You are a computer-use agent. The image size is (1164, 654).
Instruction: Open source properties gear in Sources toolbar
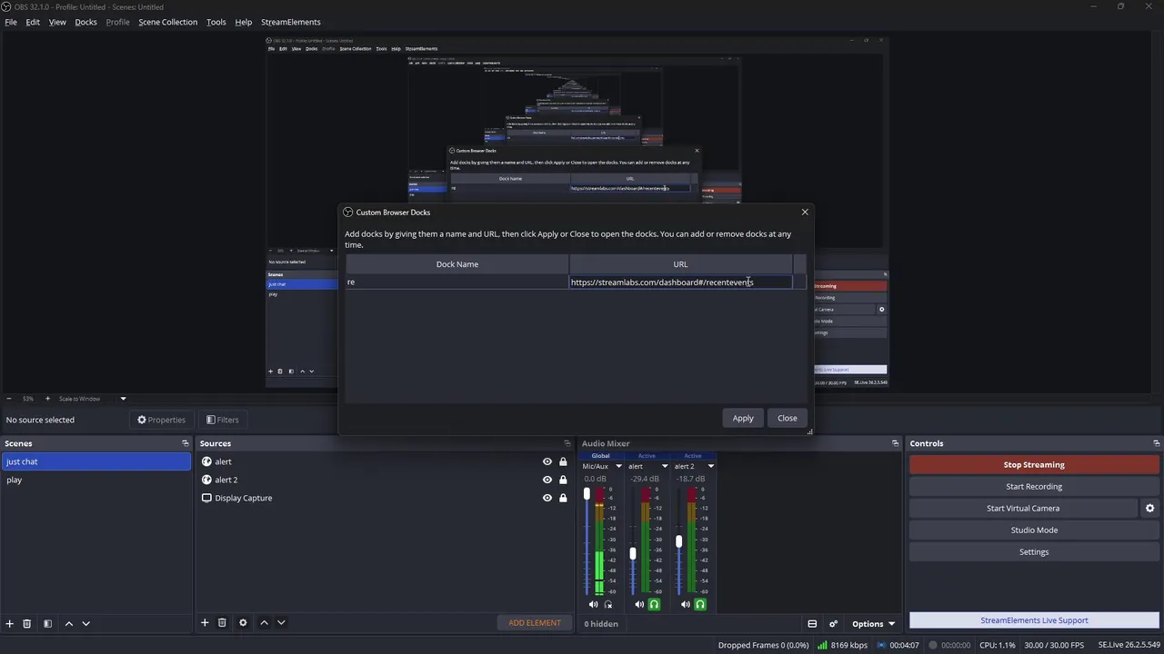click(x=243, y=622)
